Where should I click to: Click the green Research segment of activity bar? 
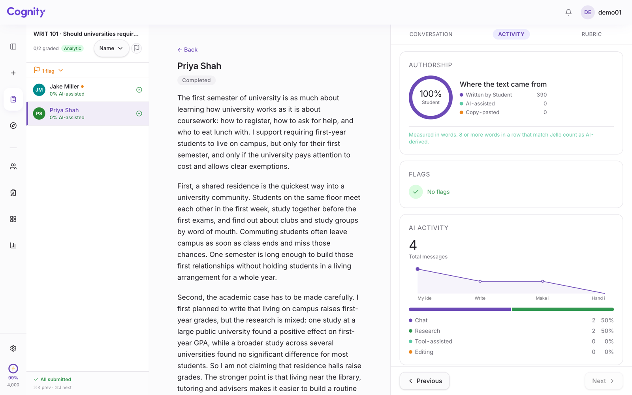click(x=563, y=309)
